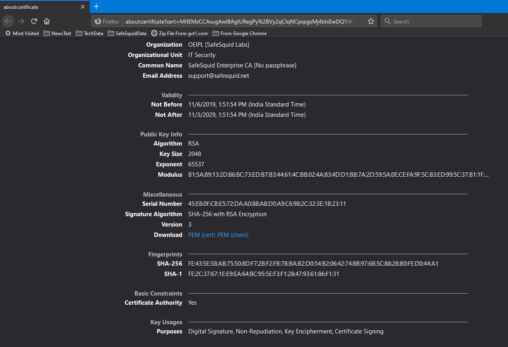This screenshot has height=347, width=508.
Task: Click the truncated Modulus value
Action: click(339, 175)
